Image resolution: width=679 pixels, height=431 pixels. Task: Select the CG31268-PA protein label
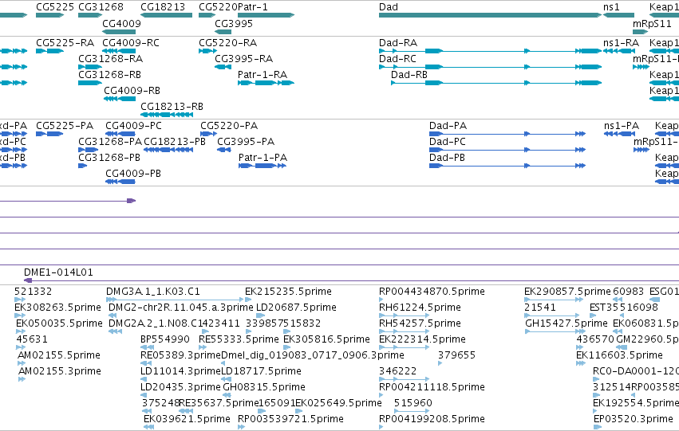tap(110, 142)
